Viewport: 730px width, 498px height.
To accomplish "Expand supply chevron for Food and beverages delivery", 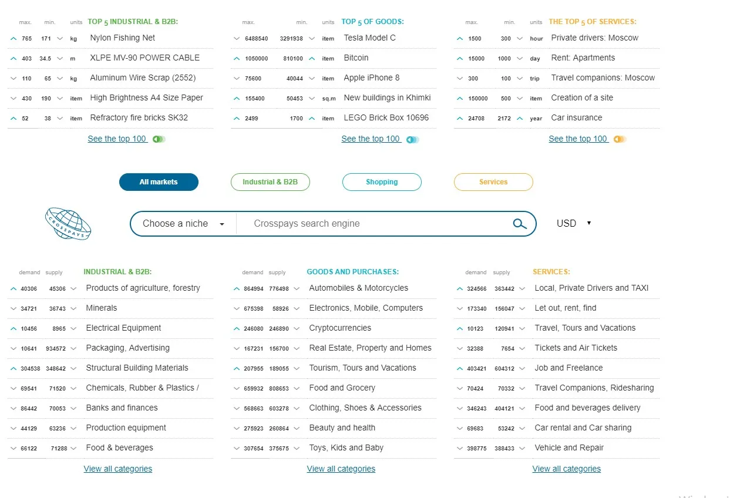I will (522, 409).
